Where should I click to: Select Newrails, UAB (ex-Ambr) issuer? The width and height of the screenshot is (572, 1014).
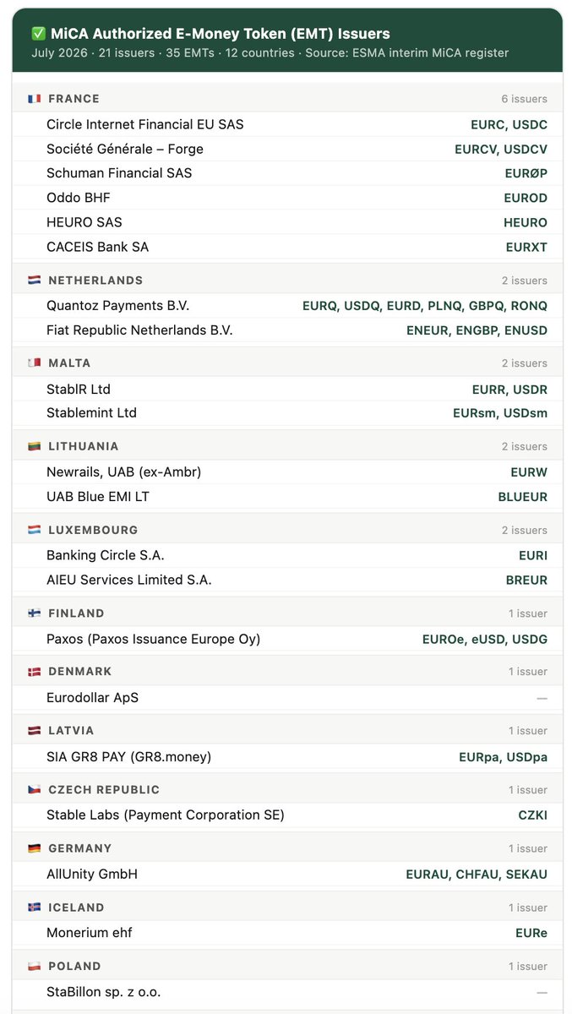pos(123,472)
